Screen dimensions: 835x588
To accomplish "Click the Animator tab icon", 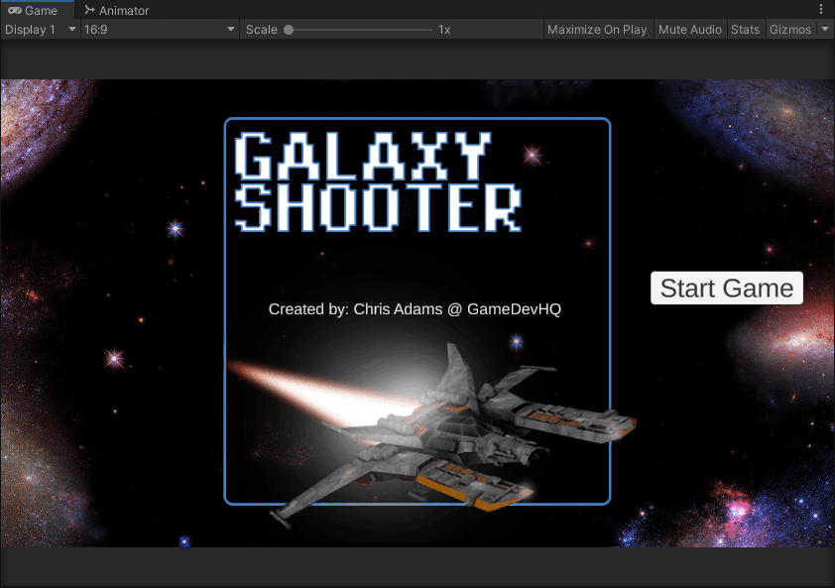I will [89, 10].
